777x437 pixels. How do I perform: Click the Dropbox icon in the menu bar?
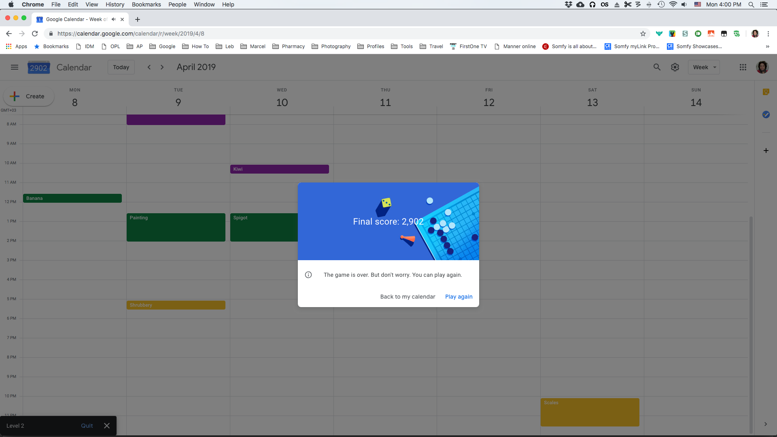click(568, 4)
